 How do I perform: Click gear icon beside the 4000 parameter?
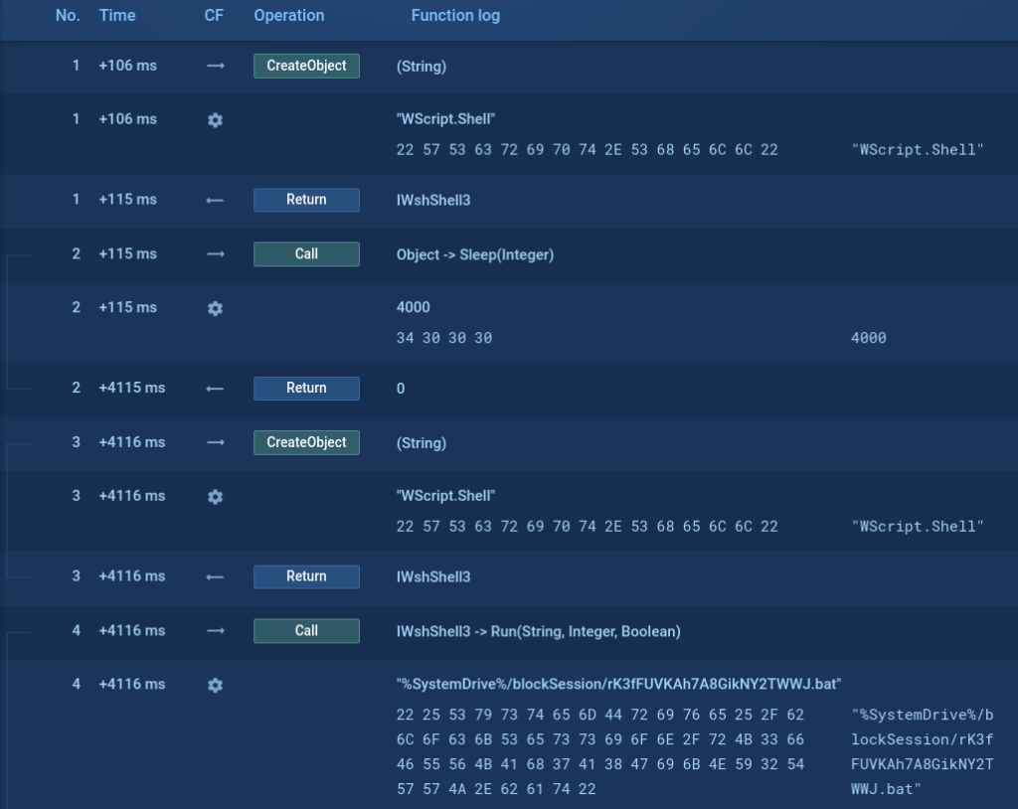[215, 308]
